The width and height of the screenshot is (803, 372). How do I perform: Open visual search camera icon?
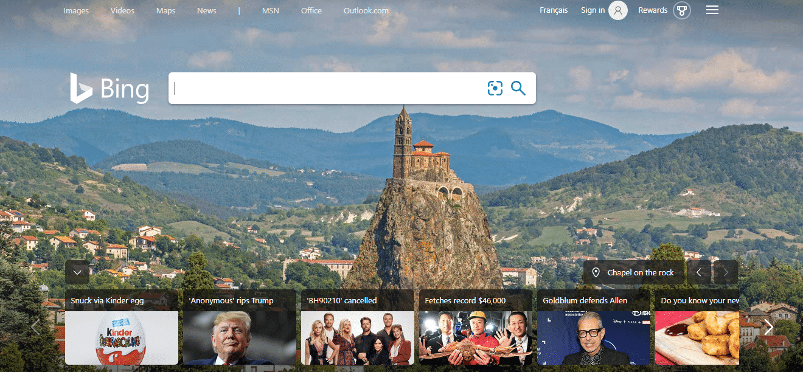[x=495, y=88]
